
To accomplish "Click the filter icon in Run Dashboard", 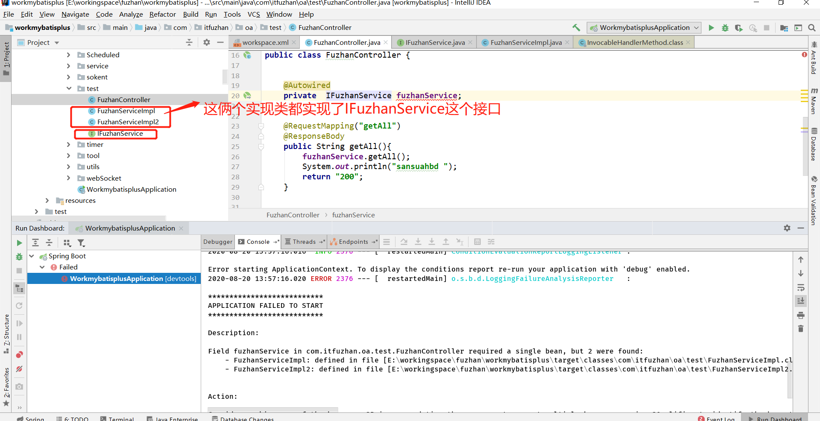I will pos(81,243).
